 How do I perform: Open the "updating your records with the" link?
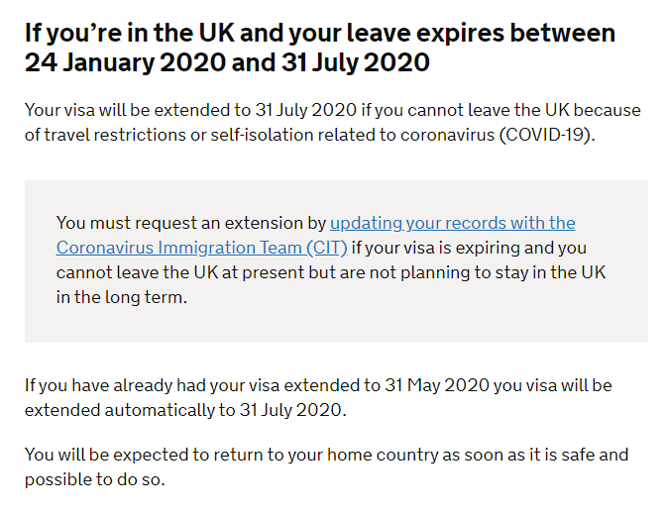pos(453,223)
